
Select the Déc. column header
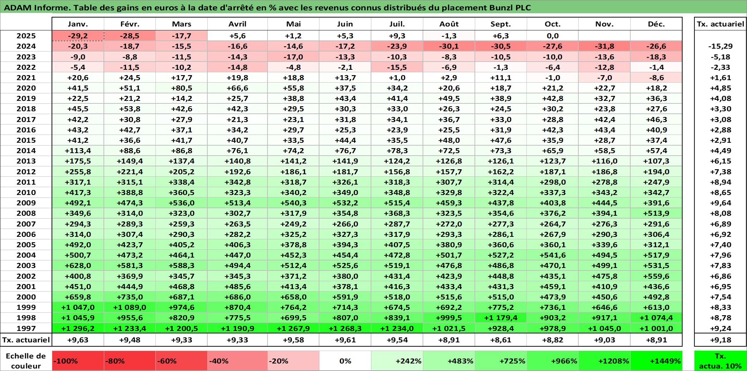656,24
